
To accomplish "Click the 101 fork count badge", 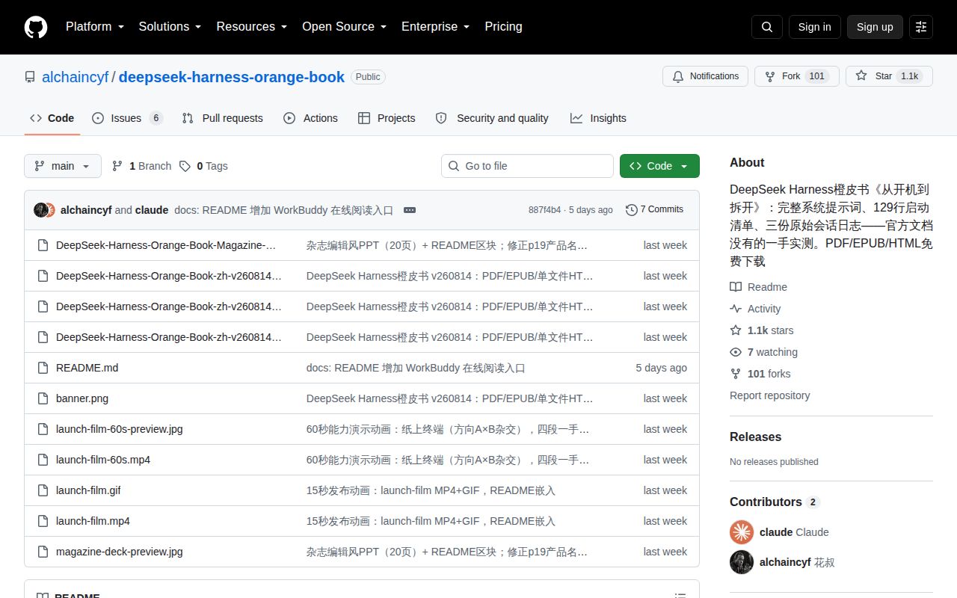I will pyautogui.click(x=817, y=76).
